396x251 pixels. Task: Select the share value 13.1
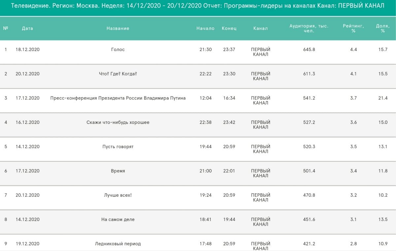pos(383,147)
